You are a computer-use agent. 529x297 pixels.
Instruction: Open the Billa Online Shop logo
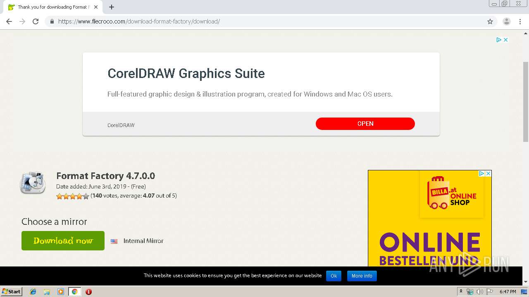pos(451,194)
